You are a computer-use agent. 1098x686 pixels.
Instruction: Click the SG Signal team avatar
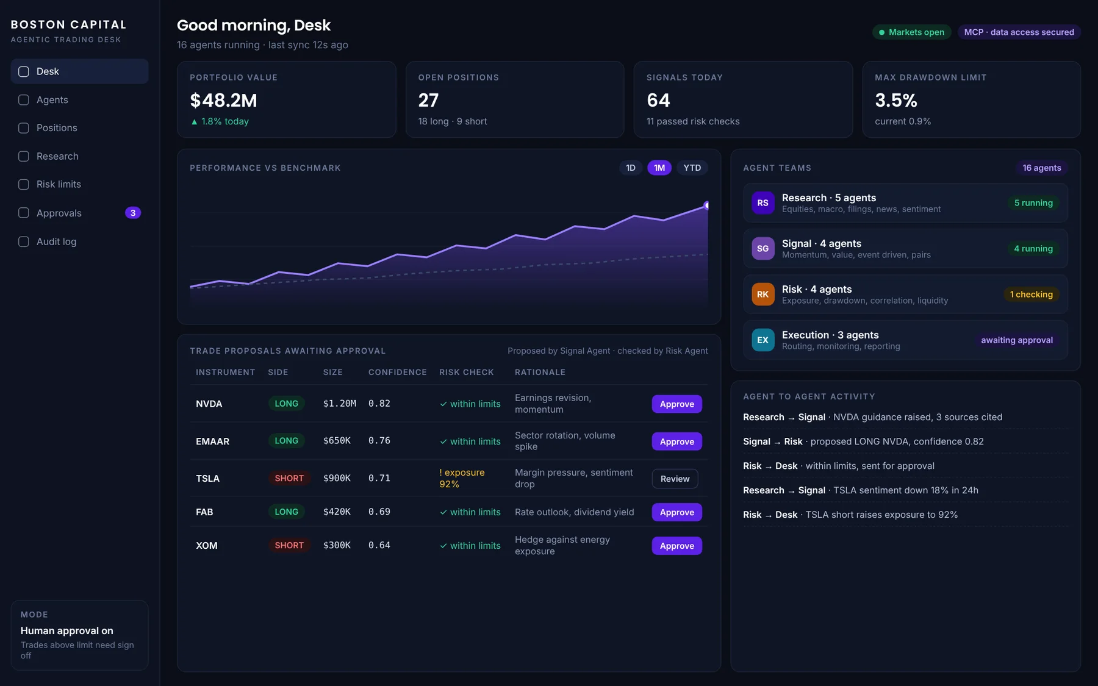(x=762, y=249)
